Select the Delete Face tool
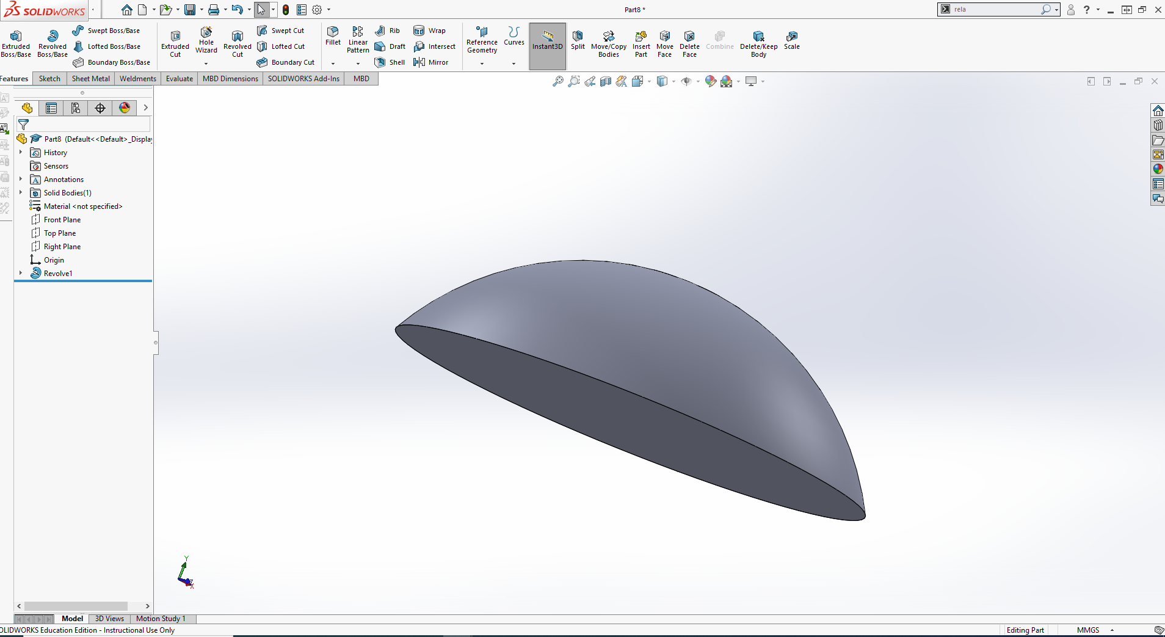The image size is (1165, 637). pos(689,43)
